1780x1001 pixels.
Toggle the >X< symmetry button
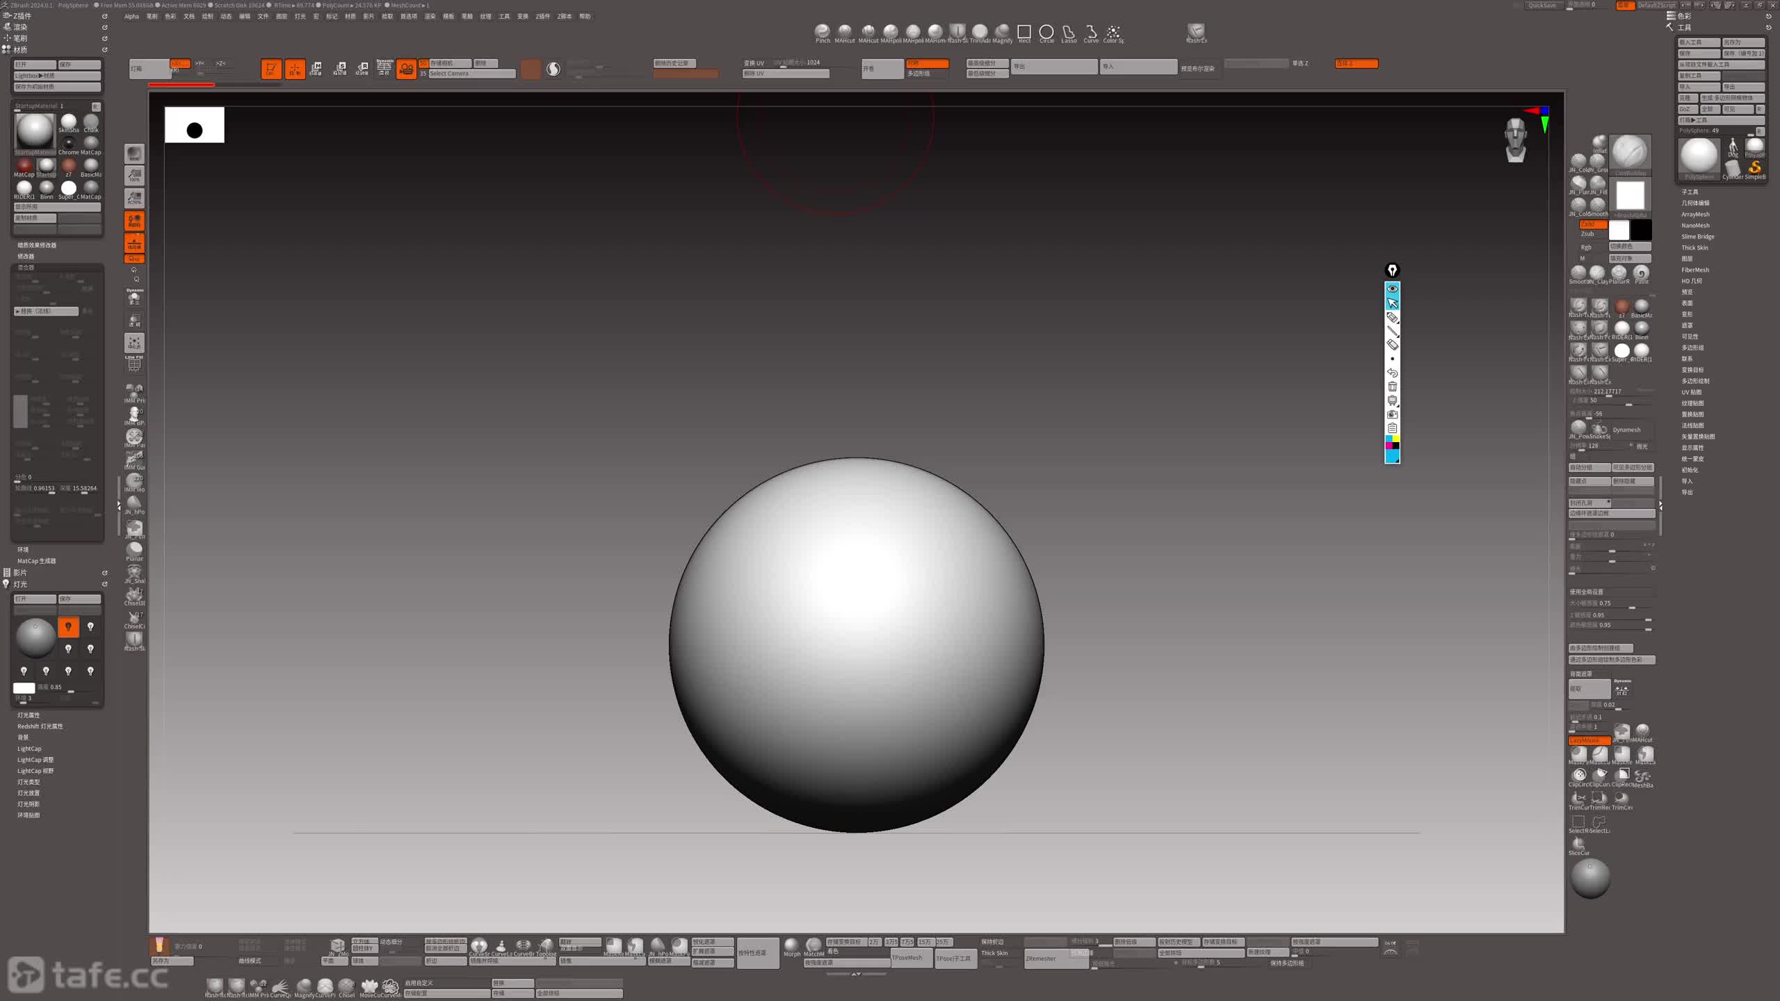[179, 63]
